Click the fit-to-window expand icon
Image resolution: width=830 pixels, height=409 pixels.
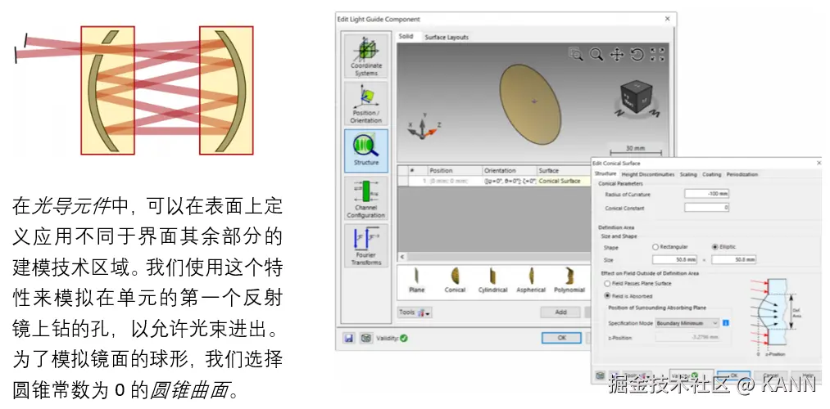(657, 54)
